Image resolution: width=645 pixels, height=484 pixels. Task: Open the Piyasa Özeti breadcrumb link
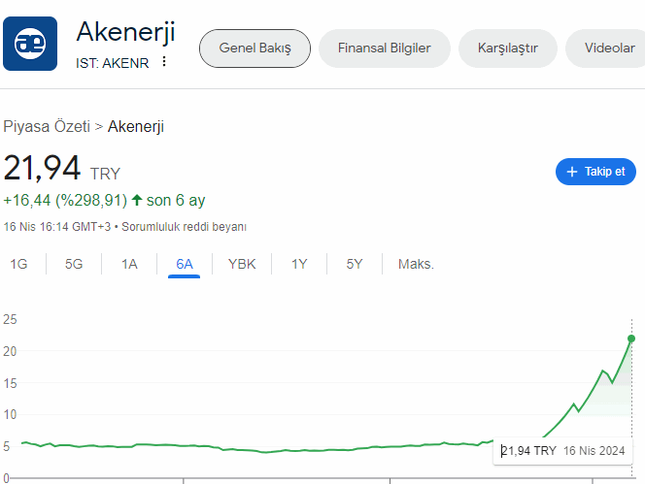point(47,126)
